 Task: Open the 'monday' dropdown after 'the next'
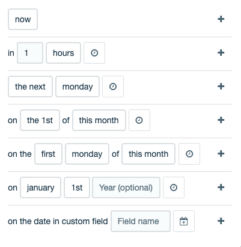(x=78, y=87)
